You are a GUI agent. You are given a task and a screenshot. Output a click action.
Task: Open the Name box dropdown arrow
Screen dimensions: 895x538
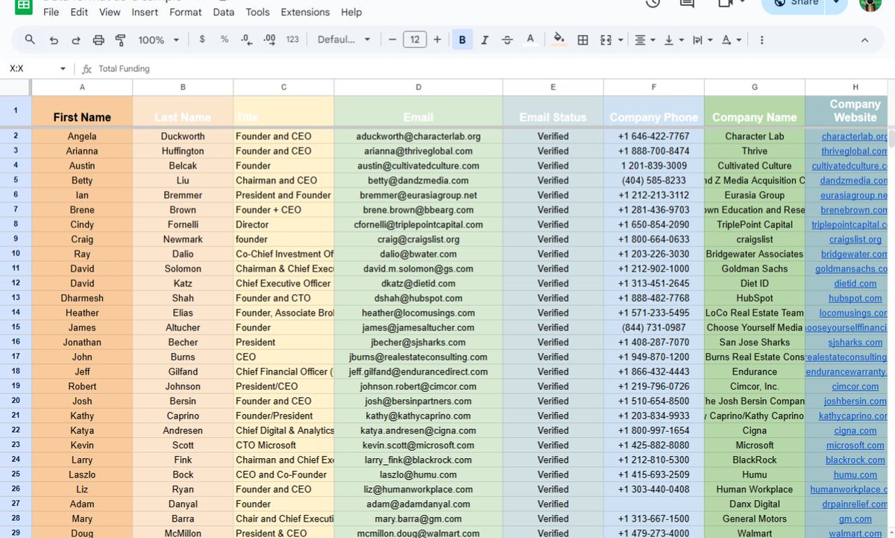[x=63, y=69]
